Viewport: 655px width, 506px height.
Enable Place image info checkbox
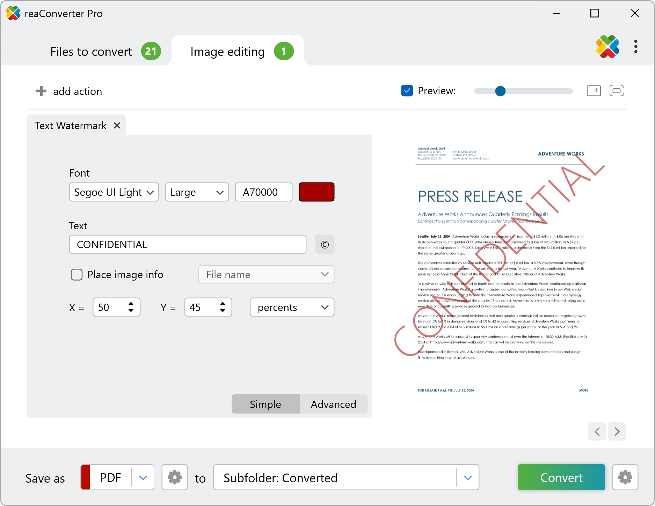click(x=77, y=275)
